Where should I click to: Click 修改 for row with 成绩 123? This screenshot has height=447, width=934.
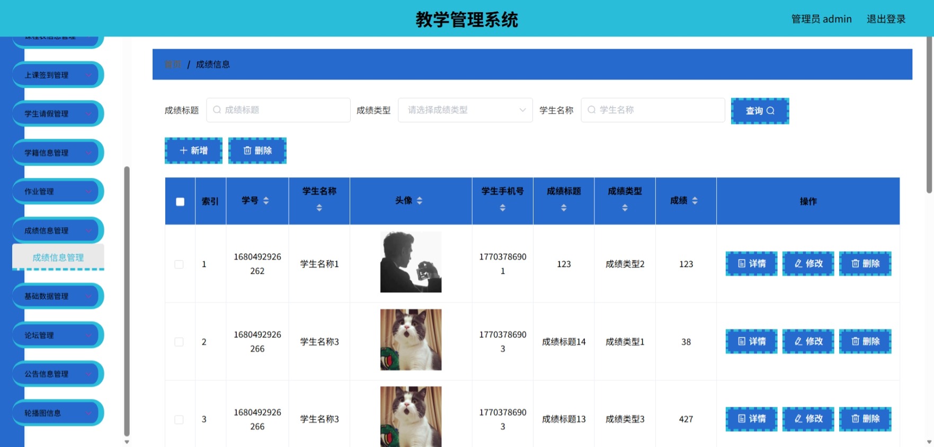coord(808,264)
